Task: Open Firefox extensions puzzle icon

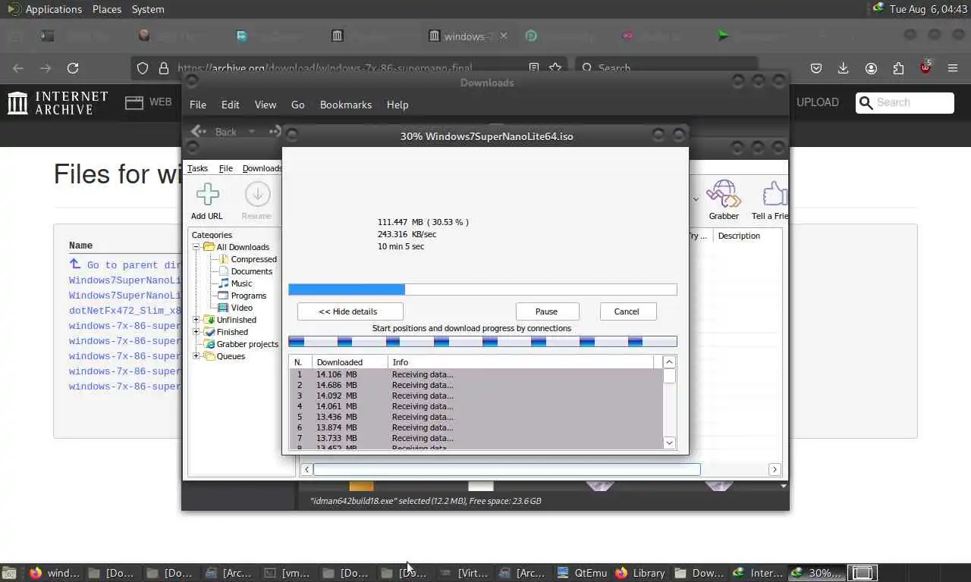Action: point(898,68)
